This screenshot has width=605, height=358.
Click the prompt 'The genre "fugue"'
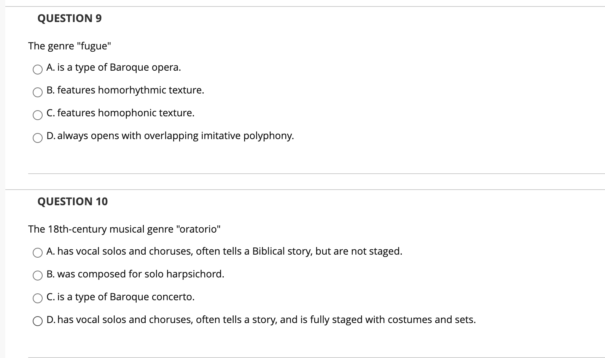point(70,46)
